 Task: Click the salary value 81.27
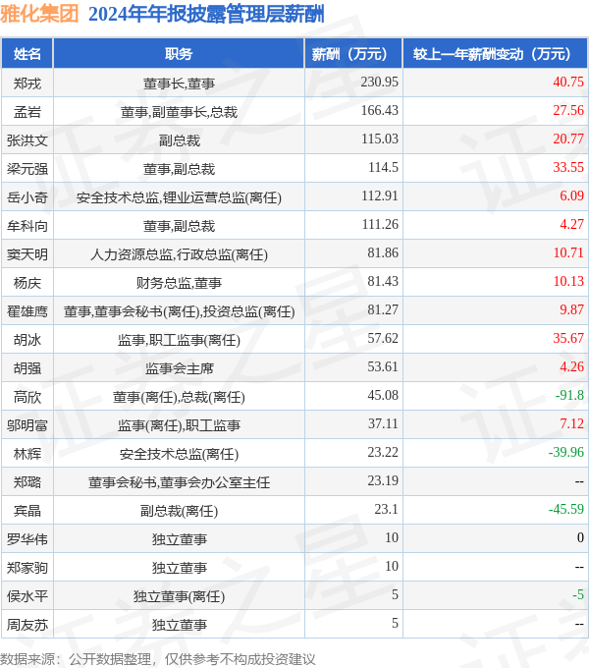point(383,309)
